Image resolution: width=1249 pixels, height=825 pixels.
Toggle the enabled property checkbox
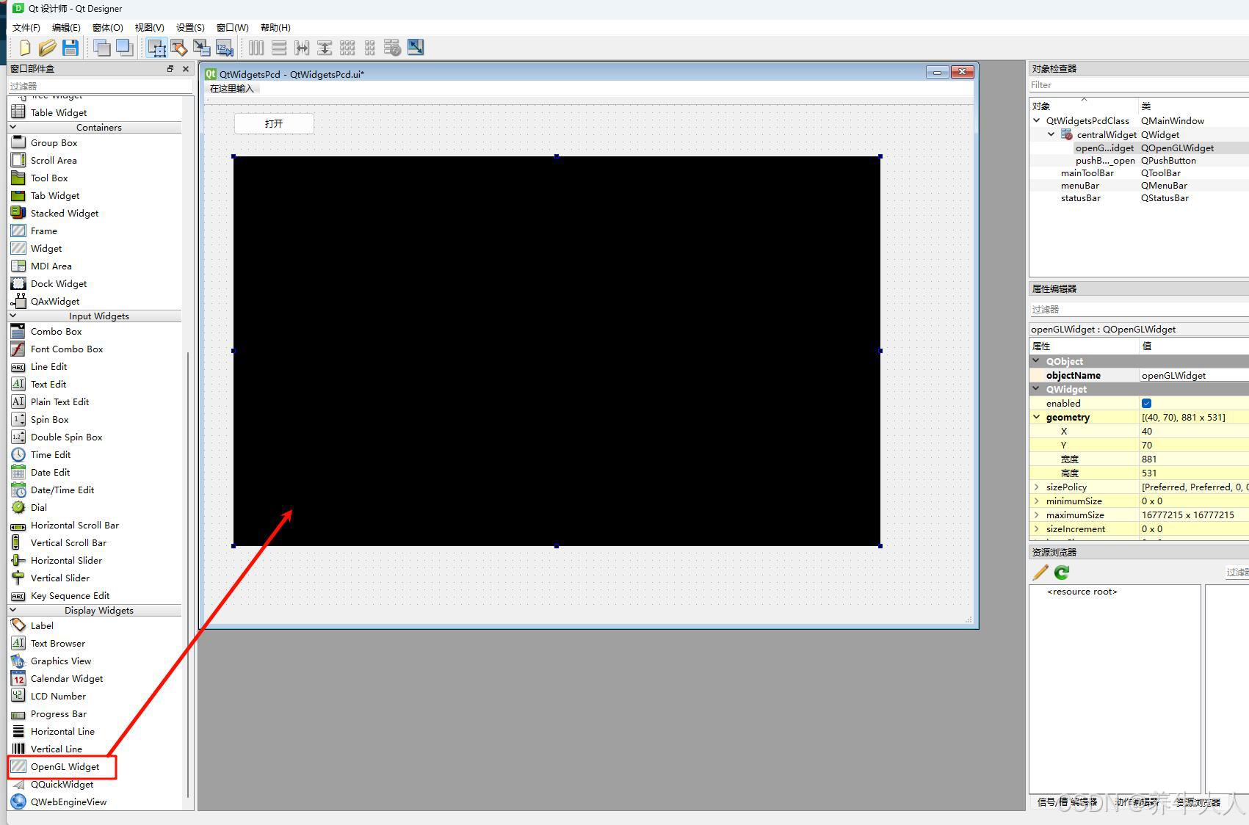(1146, 403)
